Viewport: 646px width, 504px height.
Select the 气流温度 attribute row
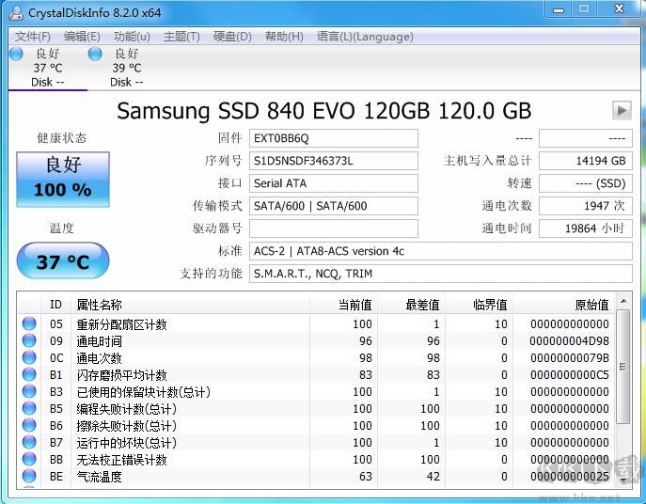point(316,476)
